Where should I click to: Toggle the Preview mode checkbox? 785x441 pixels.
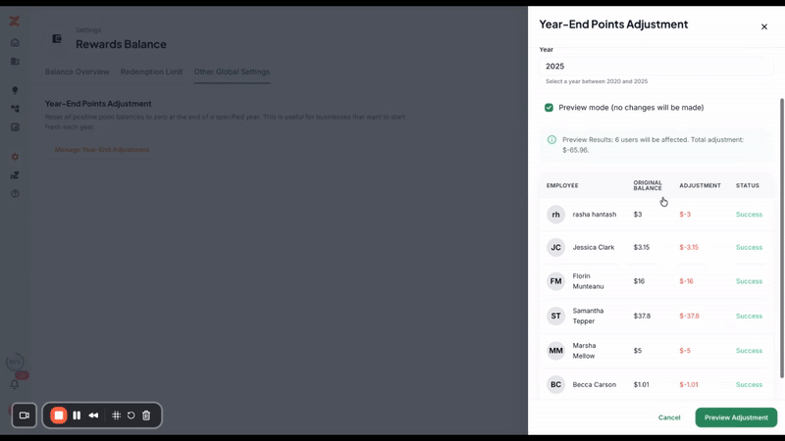tap(549, 108)
